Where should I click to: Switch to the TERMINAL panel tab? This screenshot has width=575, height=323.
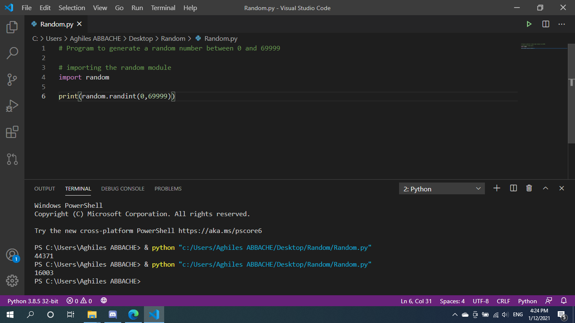coord(78,189)
